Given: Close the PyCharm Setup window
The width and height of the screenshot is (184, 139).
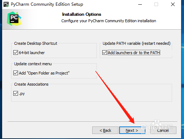Looking at the screenshot, I should click(x=173, y=4).
